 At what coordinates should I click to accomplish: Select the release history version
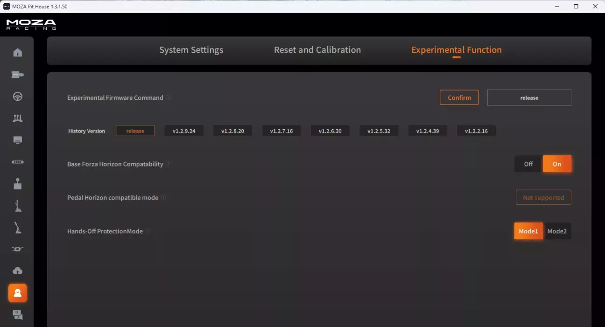point(135,131)
